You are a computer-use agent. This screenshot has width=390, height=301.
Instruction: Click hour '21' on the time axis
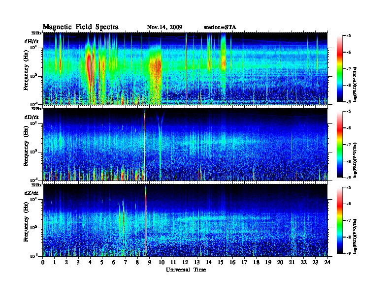click(292, 262)
